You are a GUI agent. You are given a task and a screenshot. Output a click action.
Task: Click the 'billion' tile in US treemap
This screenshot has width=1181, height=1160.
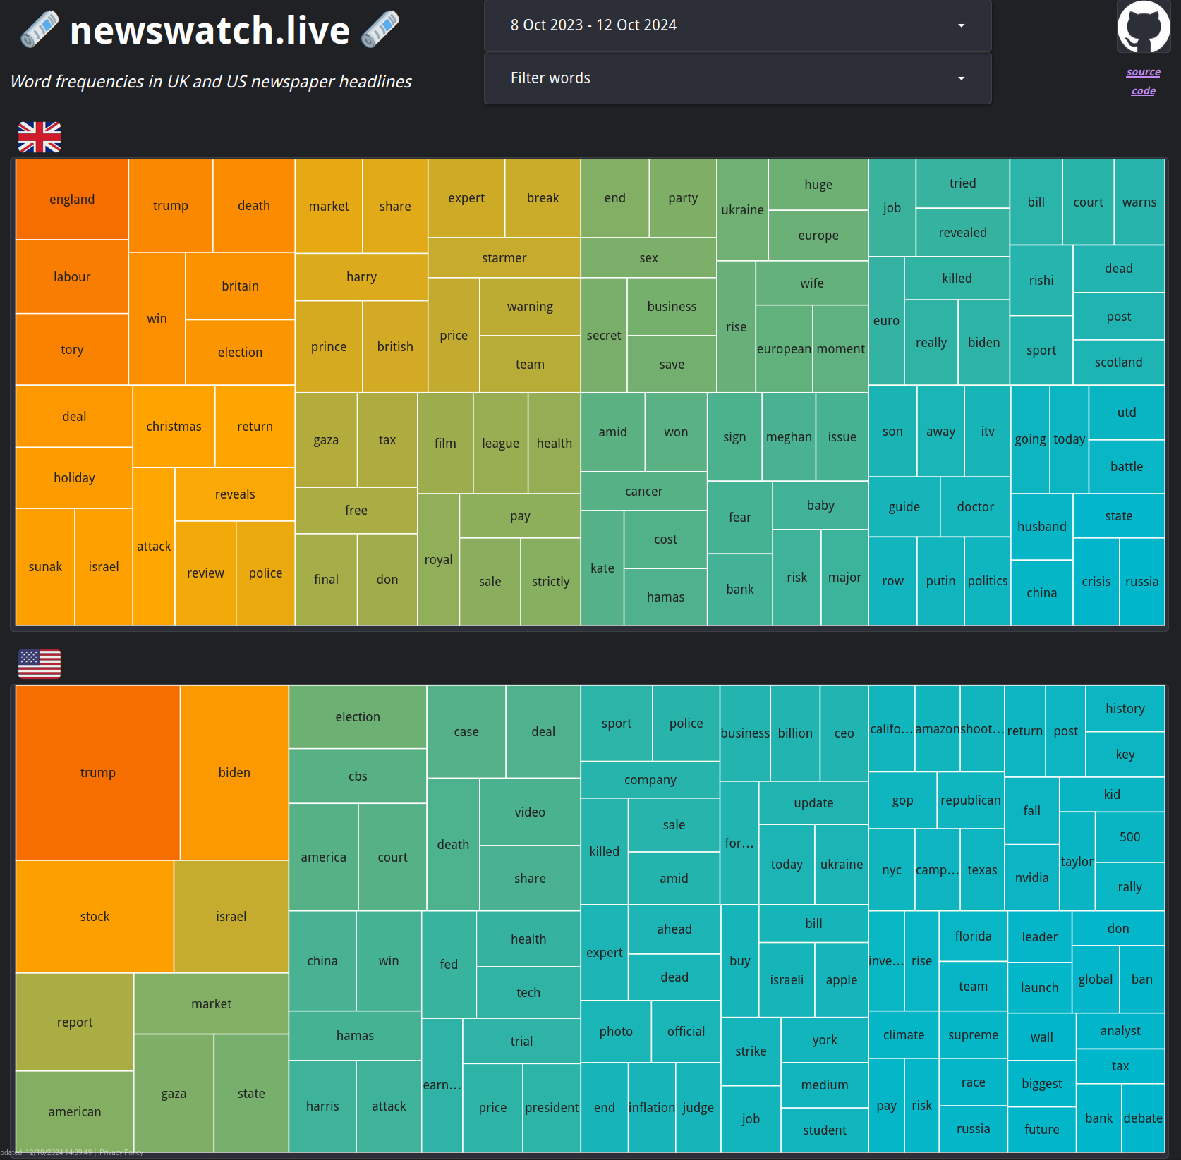[x=795, y=733]
